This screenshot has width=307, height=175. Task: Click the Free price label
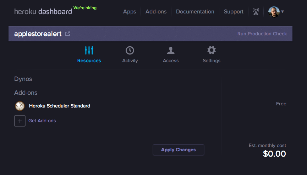[281, 104]
